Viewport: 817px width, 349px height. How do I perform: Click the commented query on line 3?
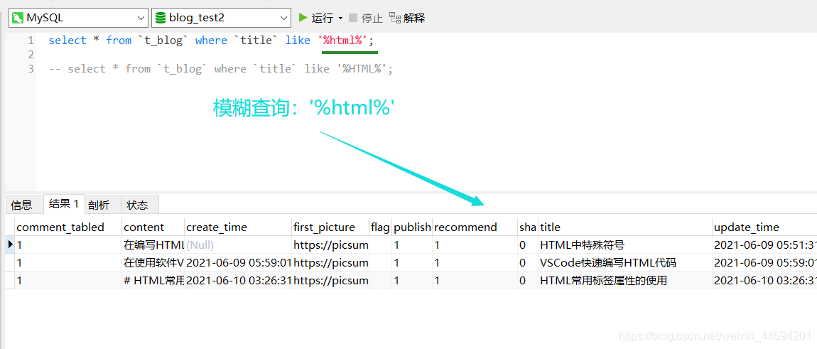[220, 68]
